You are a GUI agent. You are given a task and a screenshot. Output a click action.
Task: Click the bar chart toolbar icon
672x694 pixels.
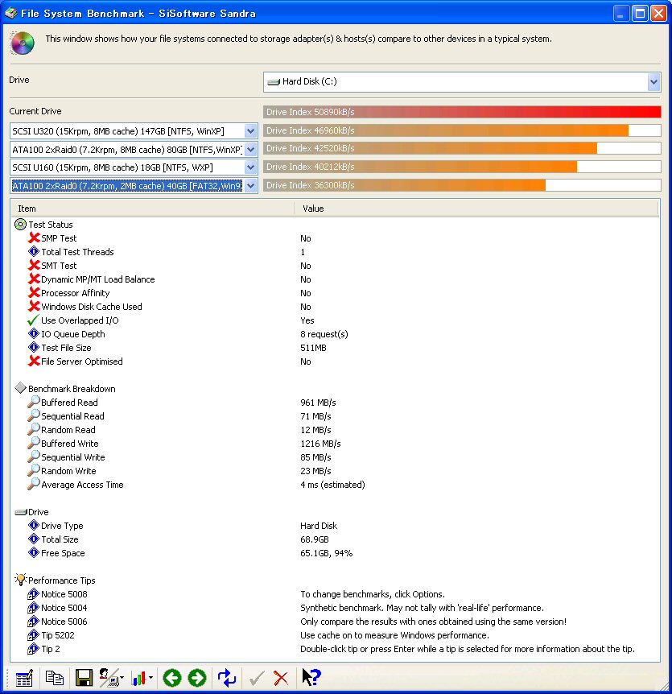[139, 678]
